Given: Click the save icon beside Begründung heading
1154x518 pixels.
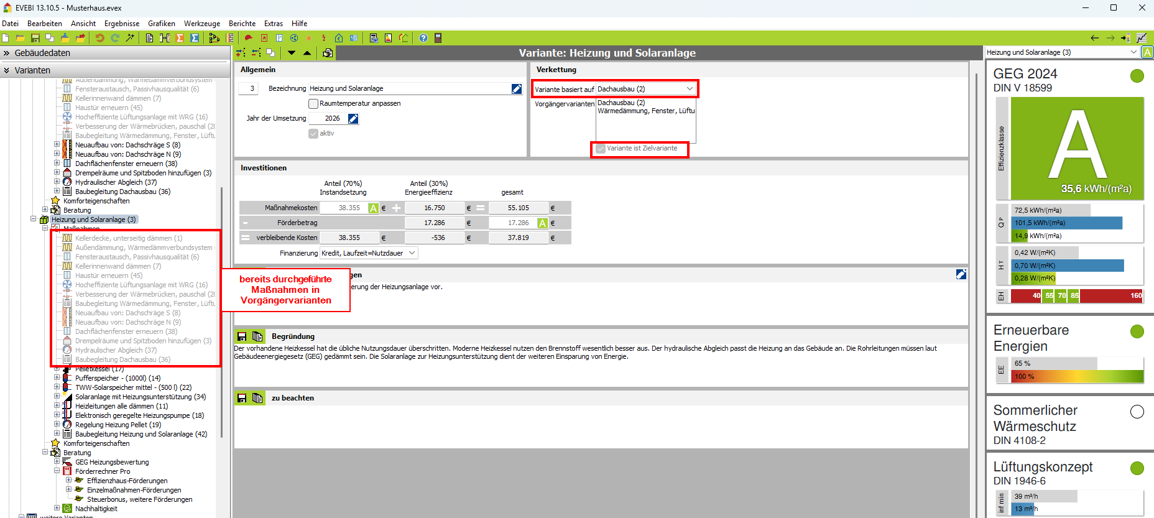Looking at the screenshot, I should point(242,336).
